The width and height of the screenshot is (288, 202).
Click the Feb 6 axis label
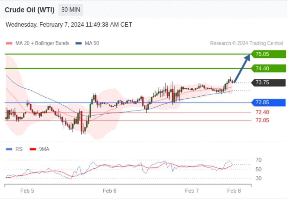pyautogui.click(x=109, y=191)
